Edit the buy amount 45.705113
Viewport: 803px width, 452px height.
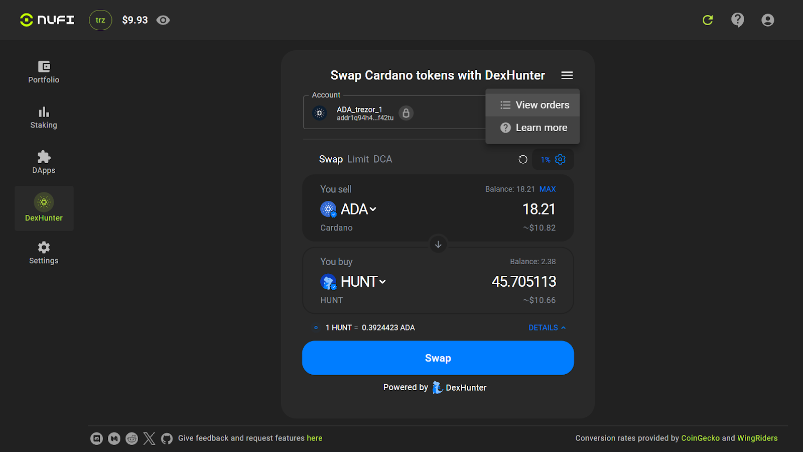[523, 281]
